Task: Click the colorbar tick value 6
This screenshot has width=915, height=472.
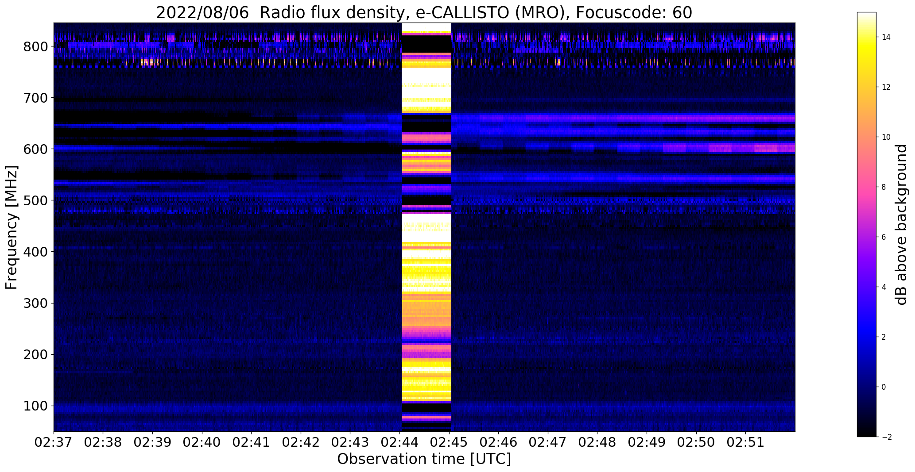Action: pyautogui.click(x=884, y=237)
